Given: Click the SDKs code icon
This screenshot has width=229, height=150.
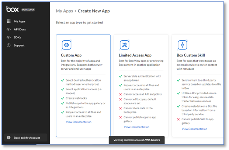Looking at the screenshot, I should click(x=8, y=37).
